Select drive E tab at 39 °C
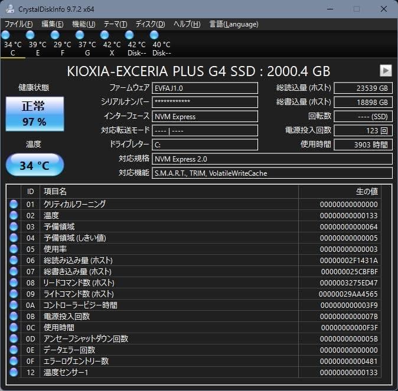This screenshot has width=398, height=391. [x=37, y=44]
